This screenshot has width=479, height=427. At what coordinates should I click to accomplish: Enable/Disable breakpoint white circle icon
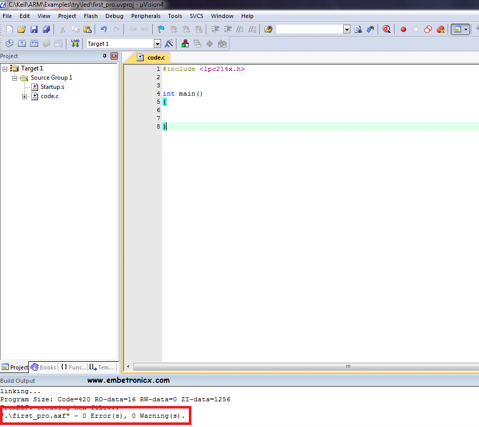click(x=416, y=30)
